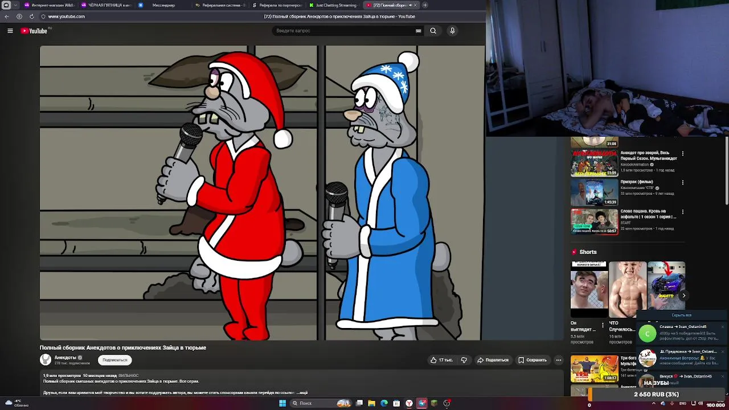Open the muscular kid 'ЧТО Случилось' Short
This screenshot has height=410, width=729.
628,289
